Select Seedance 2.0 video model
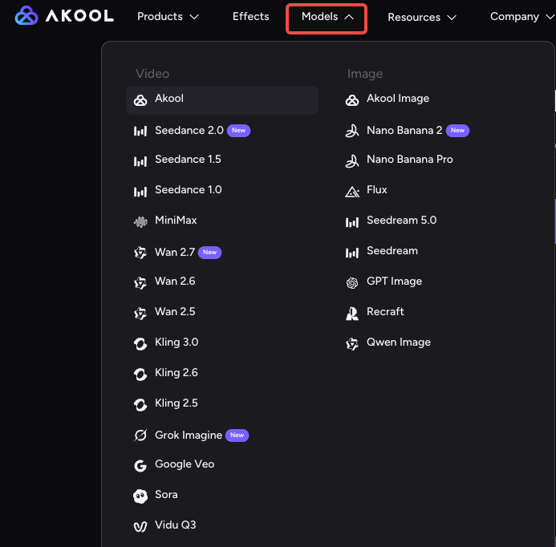This screenshot has height=547, width=556. click(189, 130)
